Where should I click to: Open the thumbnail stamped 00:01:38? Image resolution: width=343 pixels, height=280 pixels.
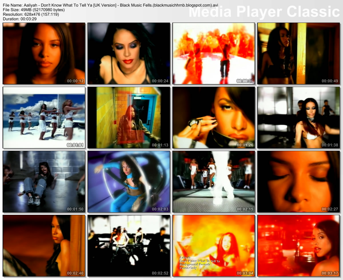point(298,118)
